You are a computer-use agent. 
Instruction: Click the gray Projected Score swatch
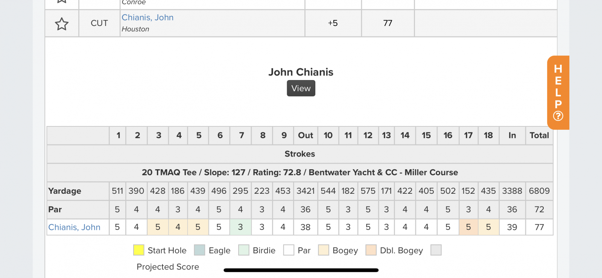pos(436,250)
